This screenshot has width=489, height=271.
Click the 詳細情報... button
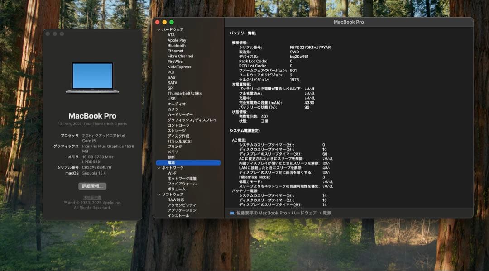click(92, 186)
